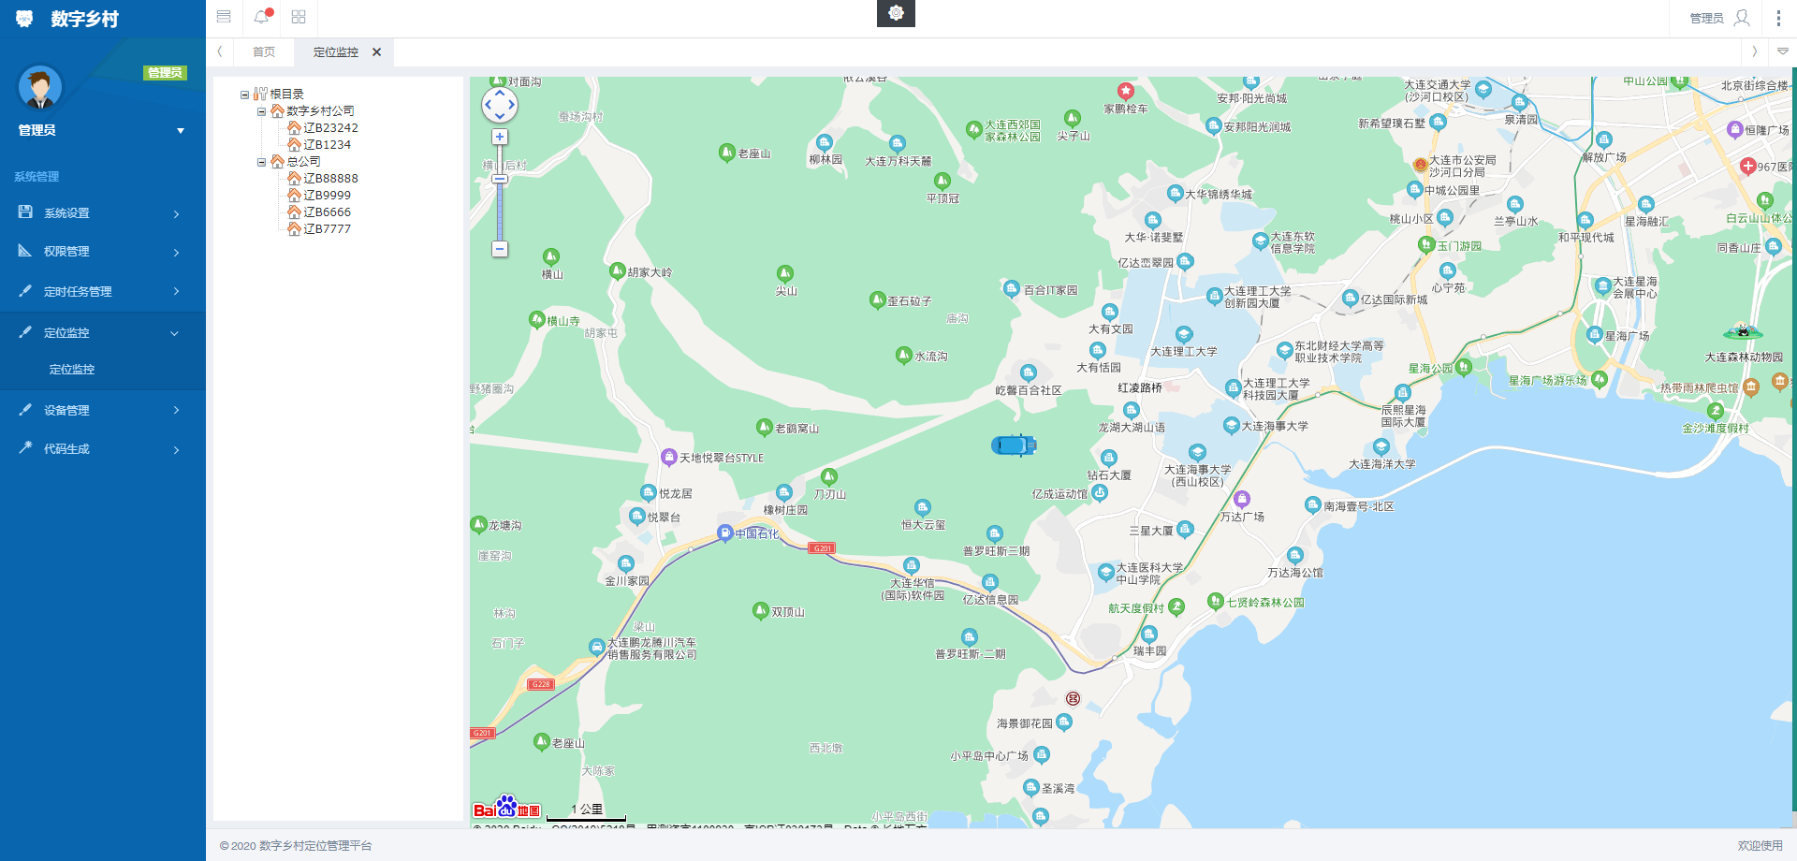Zoom in the map with plus button

tap(500, 137)
